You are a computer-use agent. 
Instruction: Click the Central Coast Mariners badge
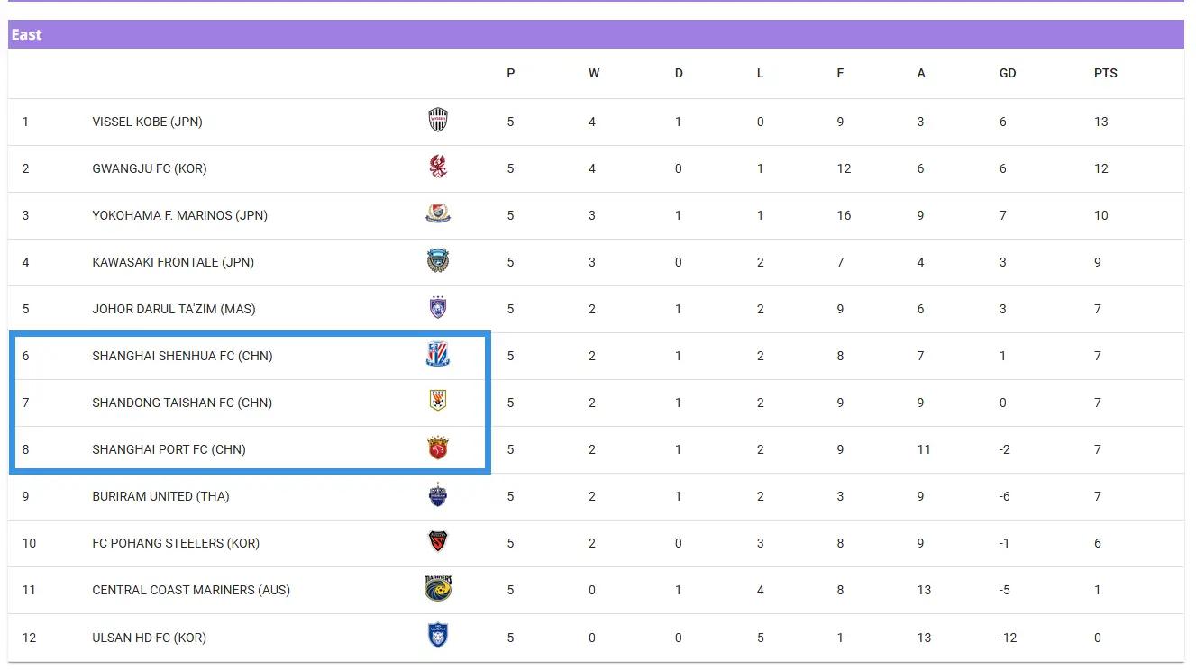click(438, 589)
